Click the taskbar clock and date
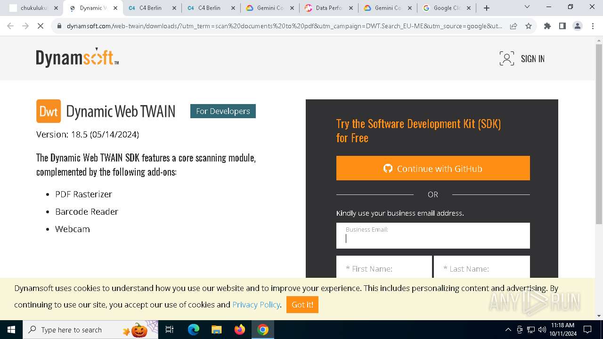The height and width of the screenshot is (339, 603). (x=562, y=330)
